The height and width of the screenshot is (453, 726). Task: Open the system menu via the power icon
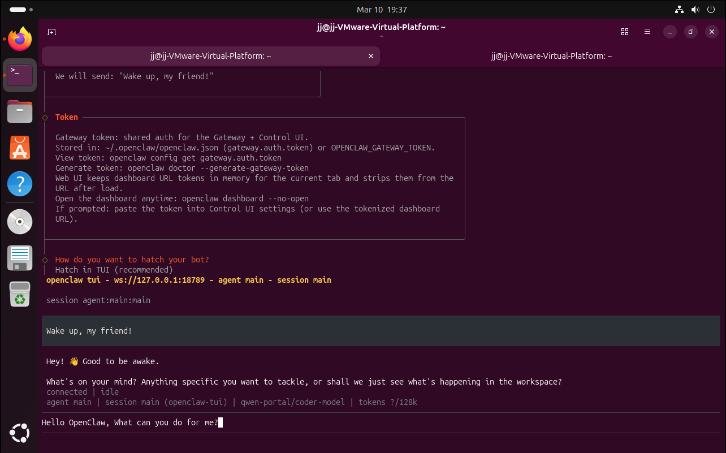[711, 10]
